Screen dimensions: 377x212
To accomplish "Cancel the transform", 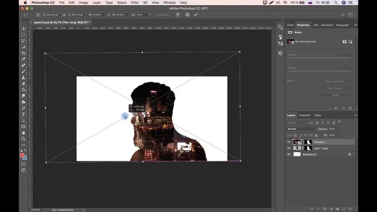I will [187, 15].
